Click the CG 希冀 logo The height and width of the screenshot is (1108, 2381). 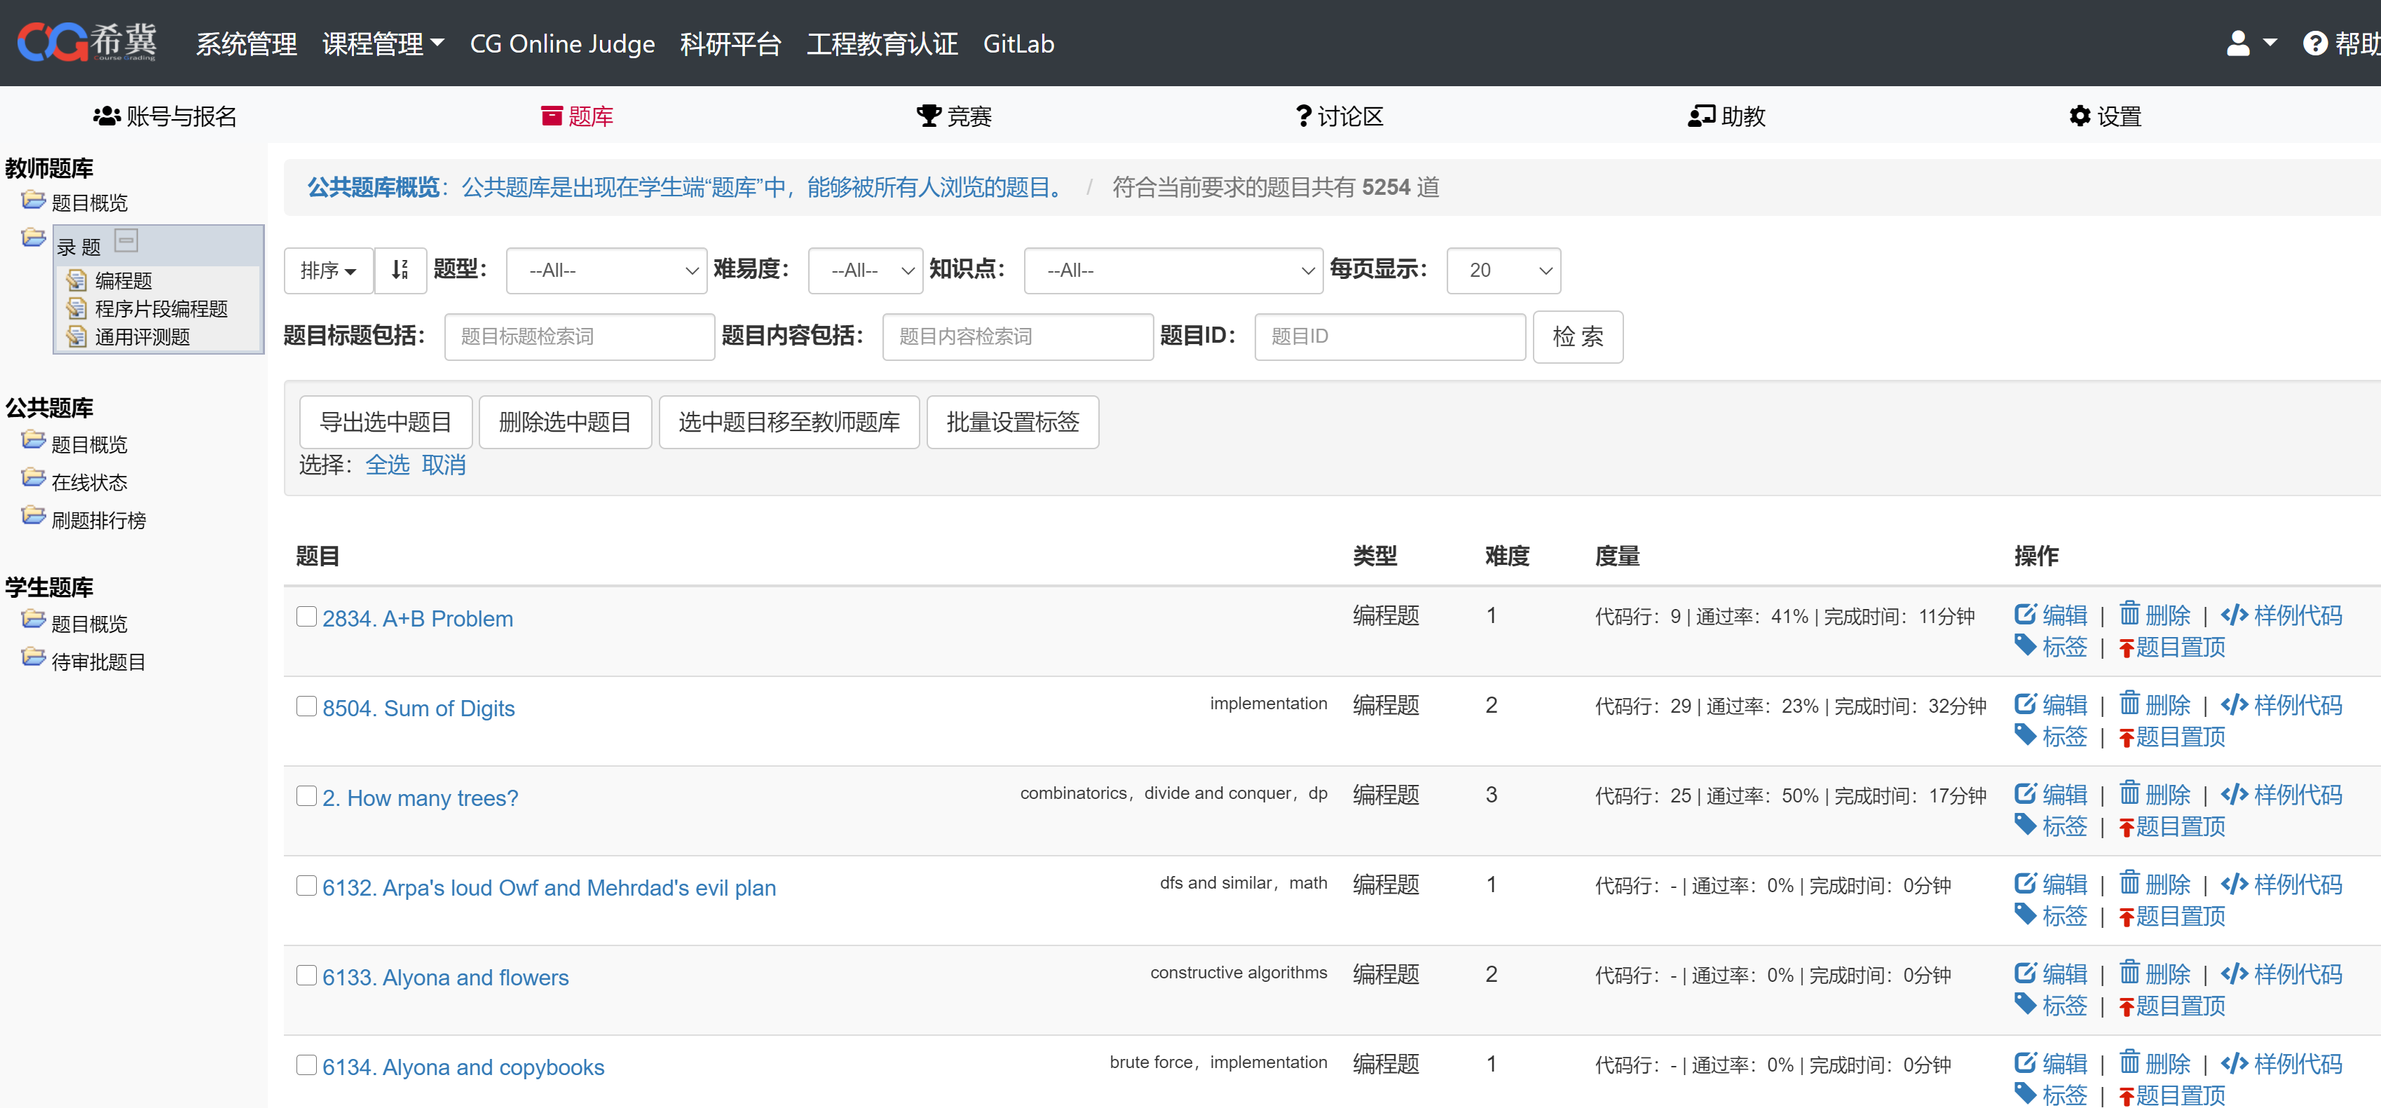point(87,43)
